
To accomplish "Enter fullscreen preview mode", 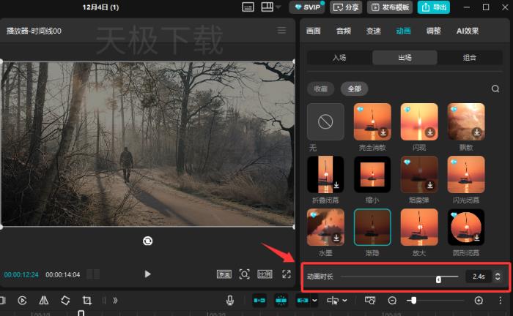I will (286, 274).
